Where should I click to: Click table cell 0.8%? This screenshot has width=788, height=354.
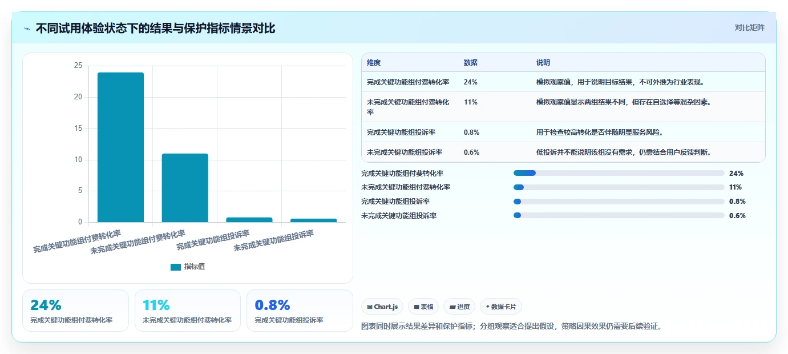point(472,132)
